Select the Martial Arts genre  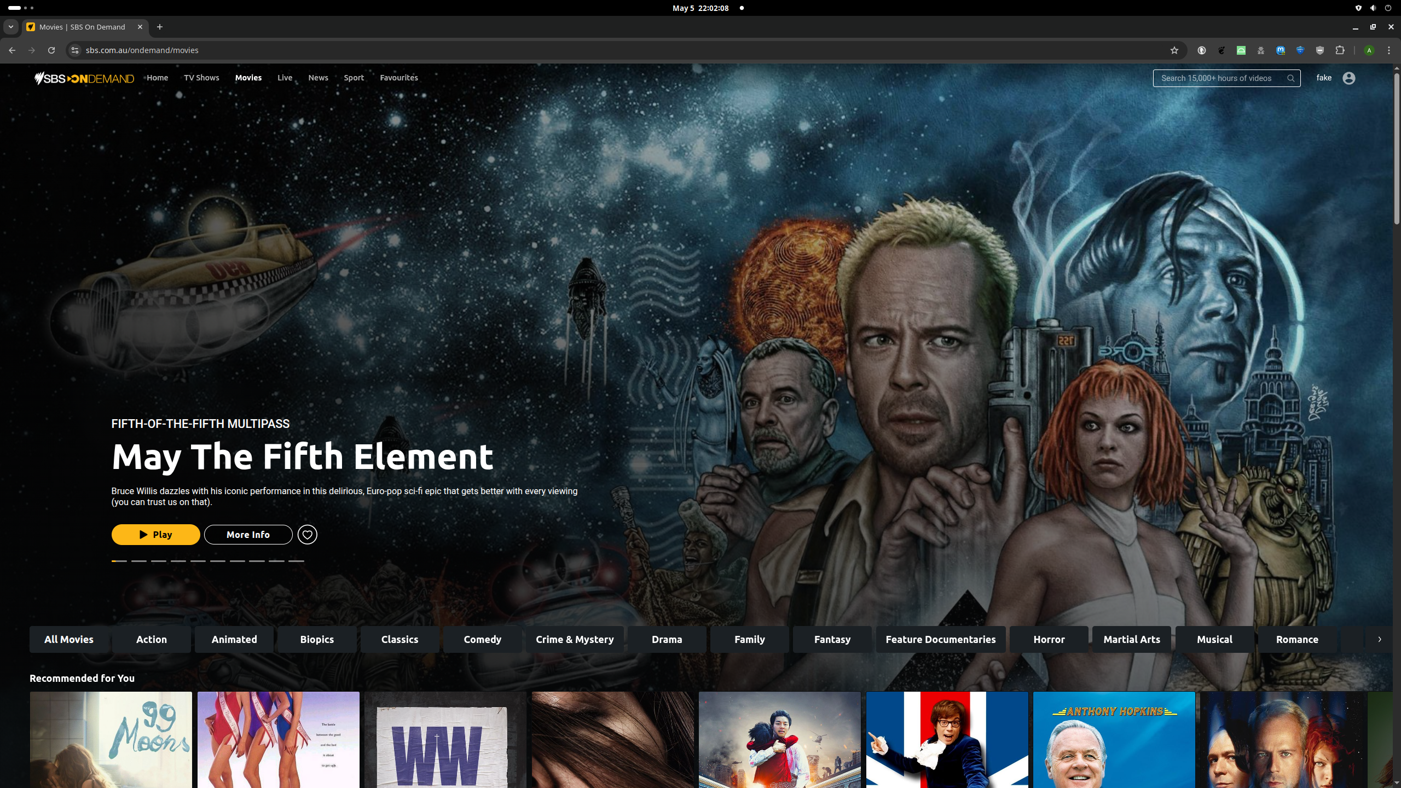click(1131, 639)
